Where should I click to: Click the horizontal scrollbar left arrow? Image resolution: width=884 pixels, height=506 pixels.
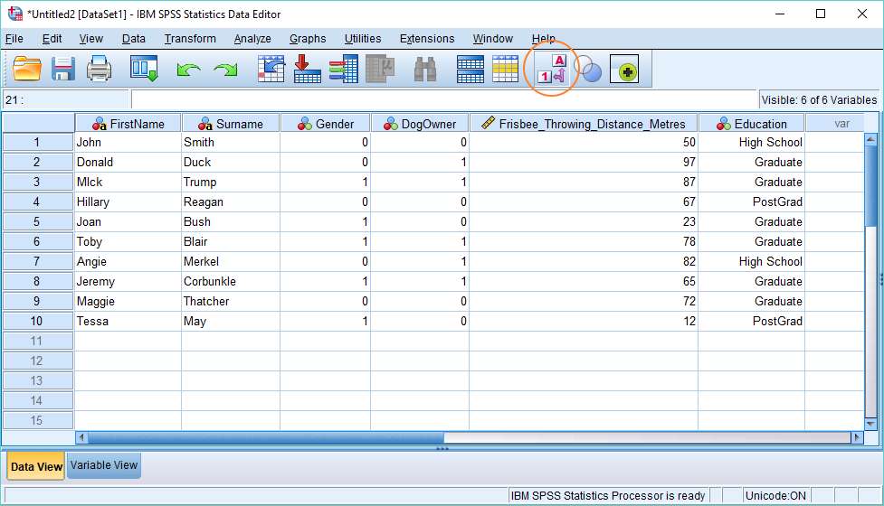coord(81,437)
